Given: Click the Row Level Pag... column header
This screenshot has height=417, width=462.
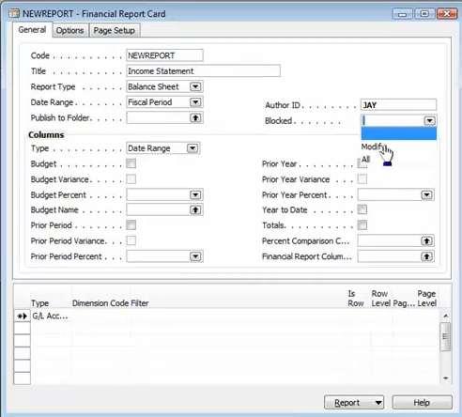Looking at the screenshot, I should point(393,299).
